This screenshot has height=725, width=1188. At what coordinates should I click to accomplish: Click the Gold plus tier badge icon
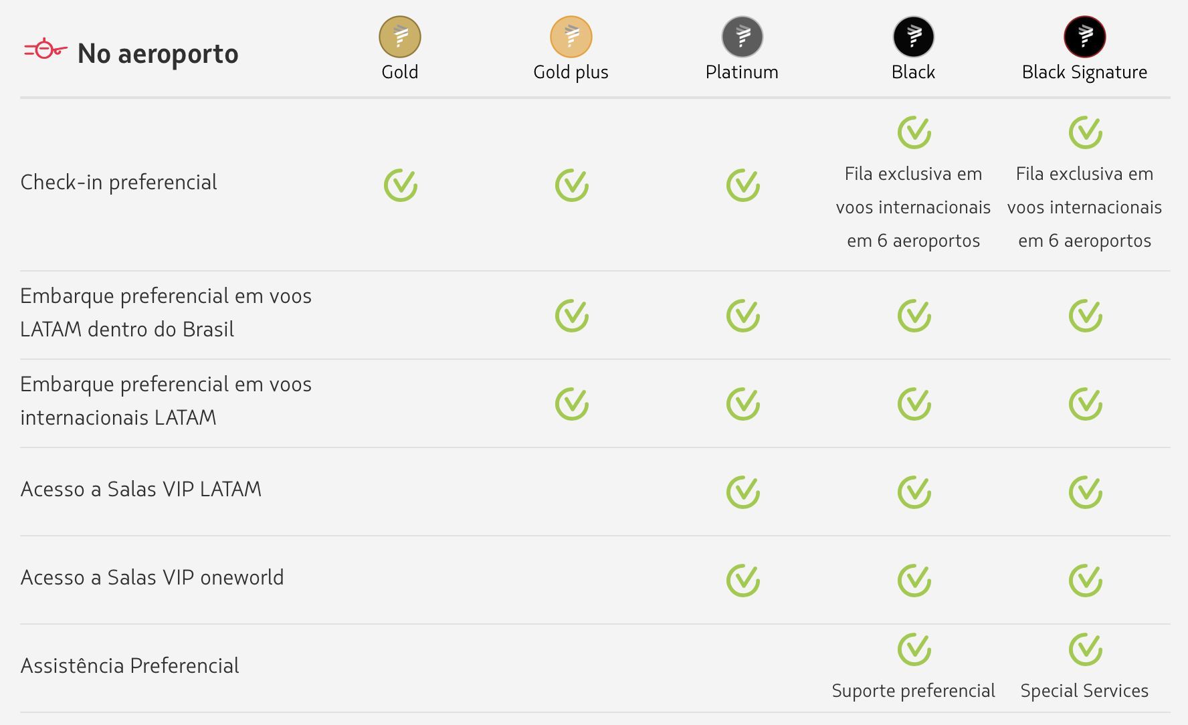click(x=571, y=37)
